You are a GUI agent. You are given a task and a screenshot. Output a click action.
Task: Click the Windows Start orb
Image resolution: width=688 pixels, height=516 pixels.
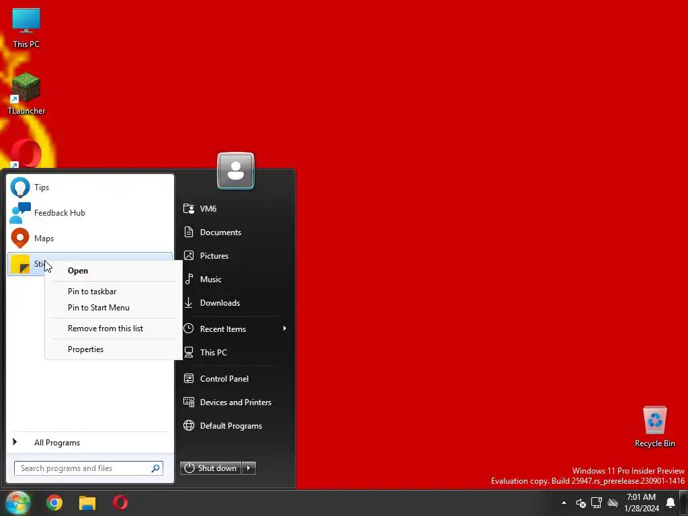point(17,503)
